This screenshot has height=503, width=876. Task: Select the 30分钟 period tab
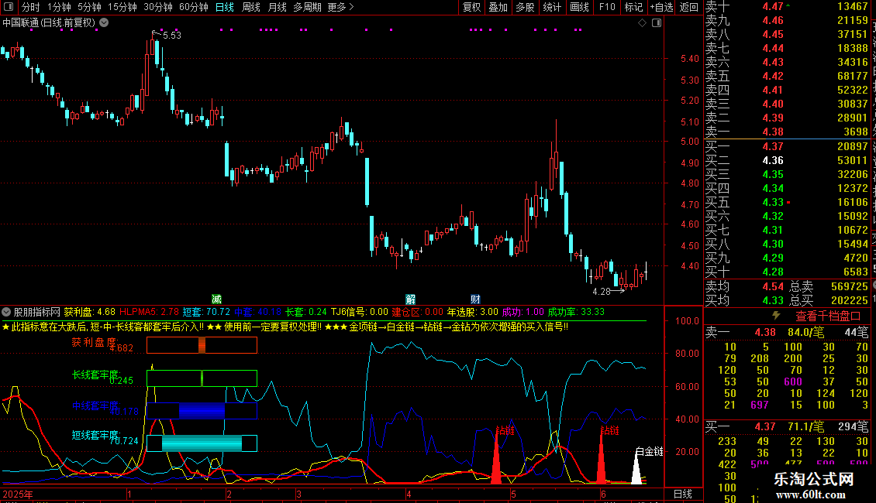coord(157,7)
